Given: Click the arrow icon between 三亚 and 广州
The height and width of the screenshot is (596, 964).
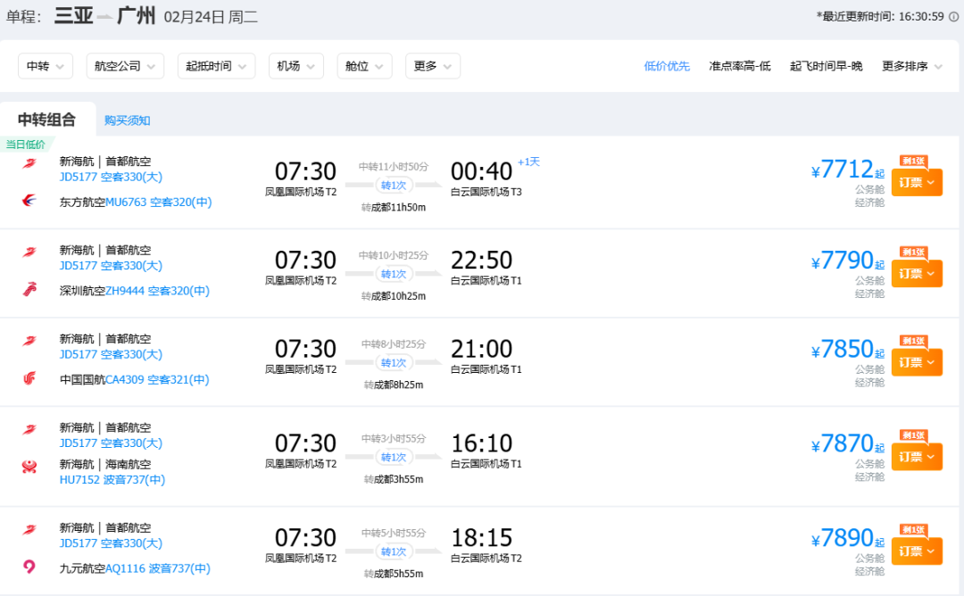Looking at the screenshot, I should 105,16.
